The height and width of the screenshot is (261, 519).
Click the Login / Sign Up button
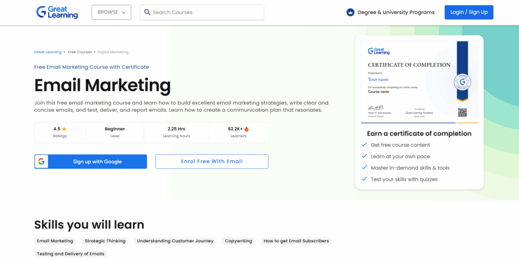(469, 12)
